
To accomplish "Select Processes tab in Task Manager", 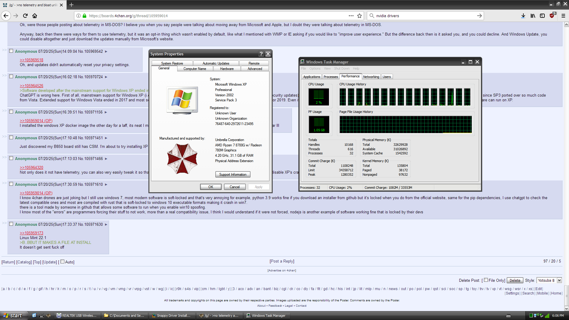I will [331, 77].
